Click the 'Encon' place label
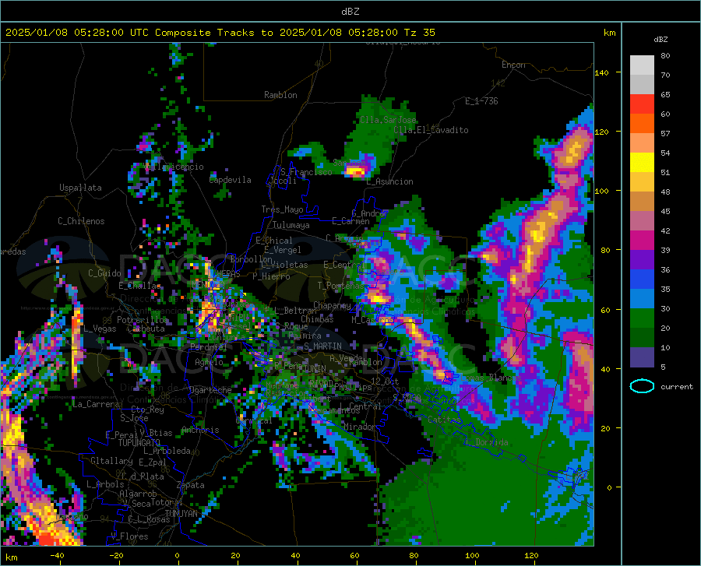Image resolution: width=701 pixels, height=566 pixels. [x=513, y=65]
